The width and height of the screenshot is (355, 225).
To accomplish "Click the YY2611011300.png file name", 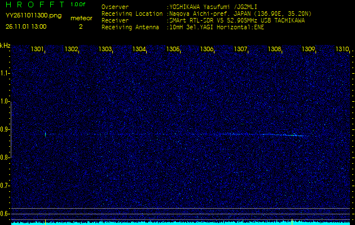I will pyautogui.click(x=33, y=16).
